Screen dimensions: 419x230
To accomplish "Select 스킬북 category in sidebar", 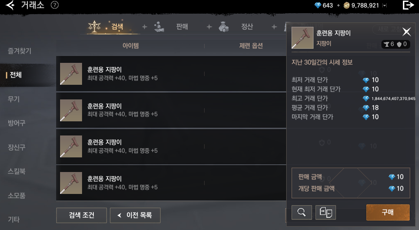I will click(x=17, y=171).
